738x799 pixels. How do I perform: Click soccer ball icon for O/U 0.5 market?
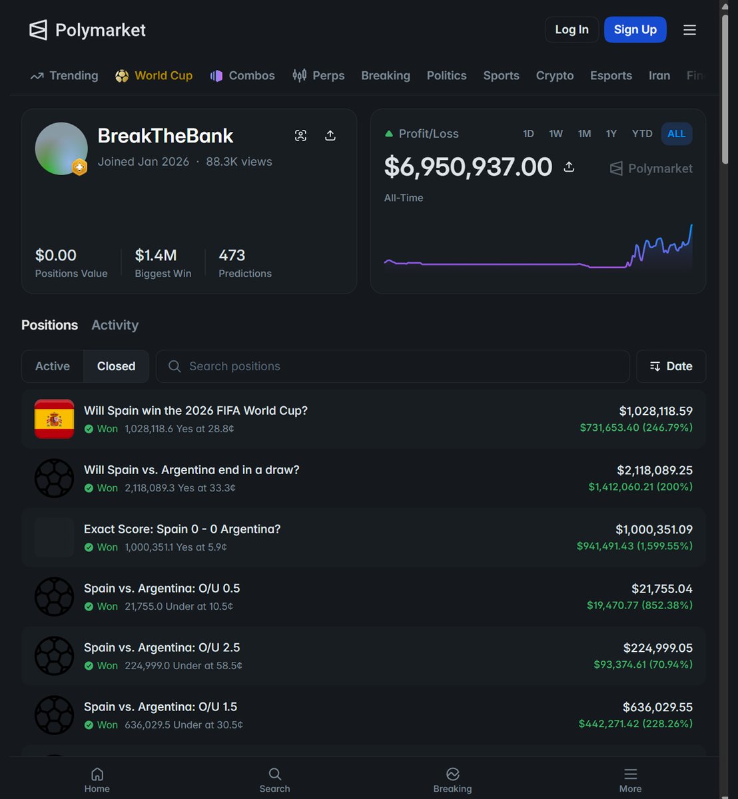[54, 597]
